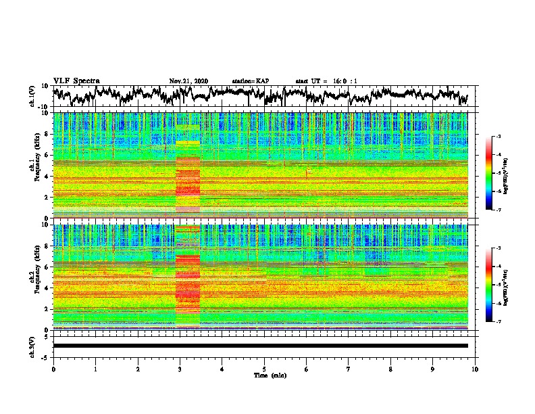Click the "station=KAP" header label

[251, 81]
